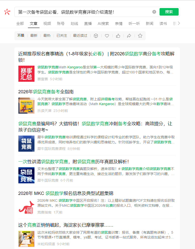Click the 乐读天津 account name
Viewport: 195px width, 249px height.
coord(44,111)
